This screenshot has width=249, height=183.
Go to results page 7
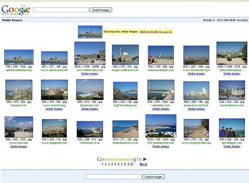click(122, 164)
